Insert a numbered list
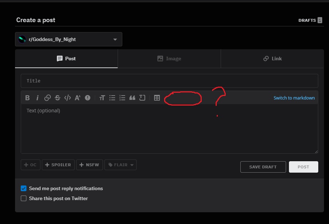 122,98
